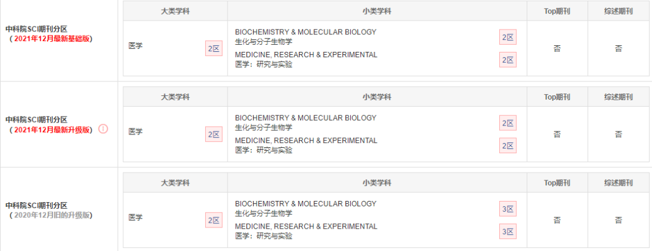Image resolution: width=652 pixels, height=251 pixels.
Task: Click 大类学科 header in the first table
Action: coord(175,11)
